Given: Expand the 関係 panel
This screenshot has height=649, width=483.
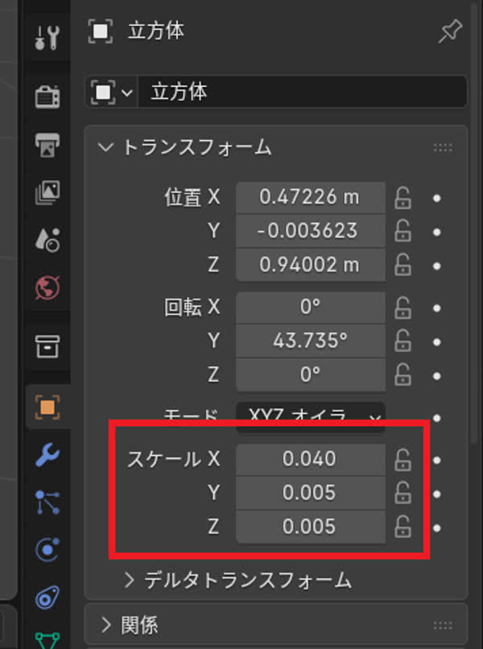Looking at the screenshot, I should tap(106, 625).
